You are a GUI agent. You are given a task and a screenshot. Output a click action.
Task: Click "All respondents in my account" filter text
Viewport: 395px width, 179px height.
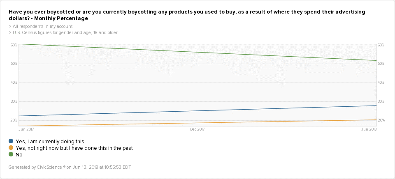(x=40, y=26)
